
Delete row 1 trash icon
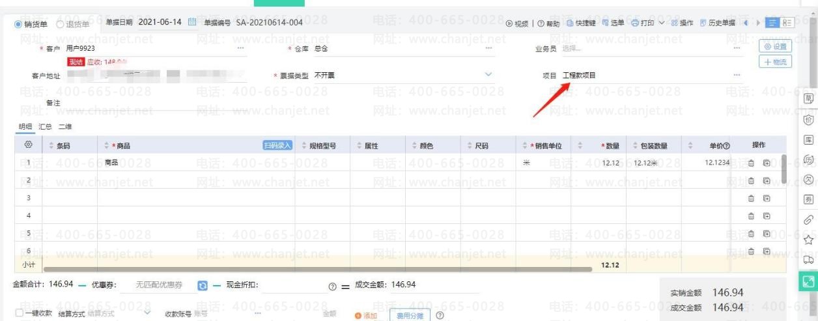pos(751,162)
